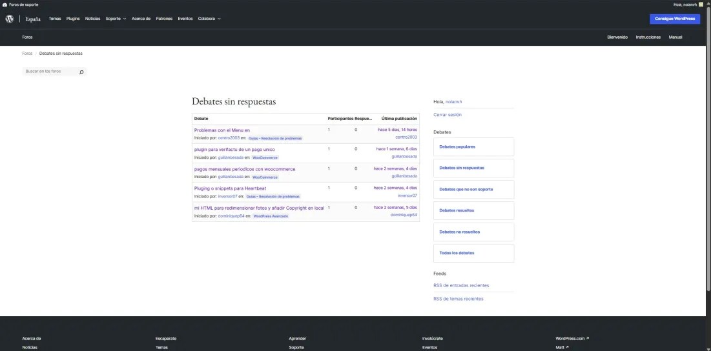
Task: Show the Debates resueltos list
Action: 457,210
